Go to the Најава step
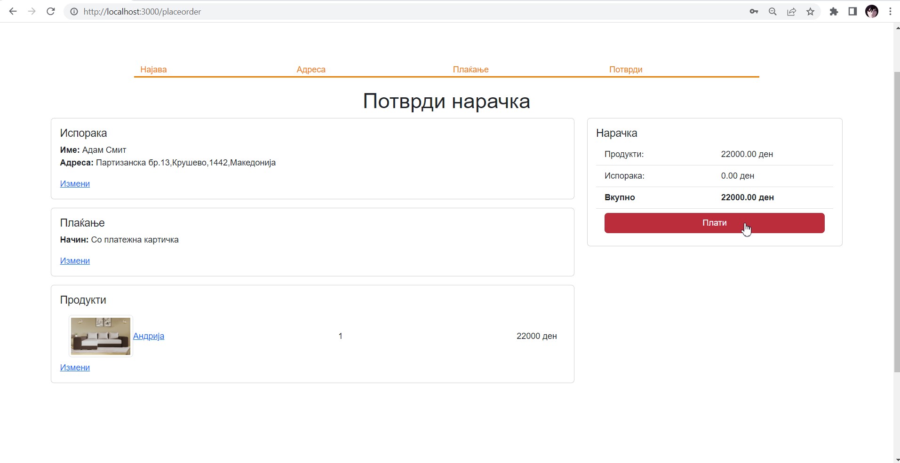Viewport: 900px width, 463px height. click(153, 70)
